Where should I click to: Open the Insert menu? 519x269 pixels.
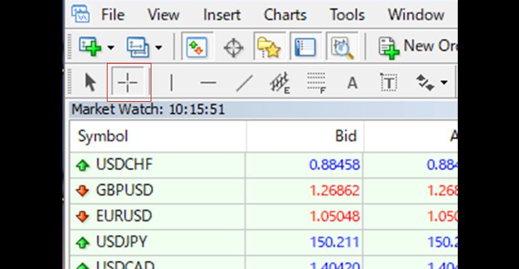coord(222,14)
